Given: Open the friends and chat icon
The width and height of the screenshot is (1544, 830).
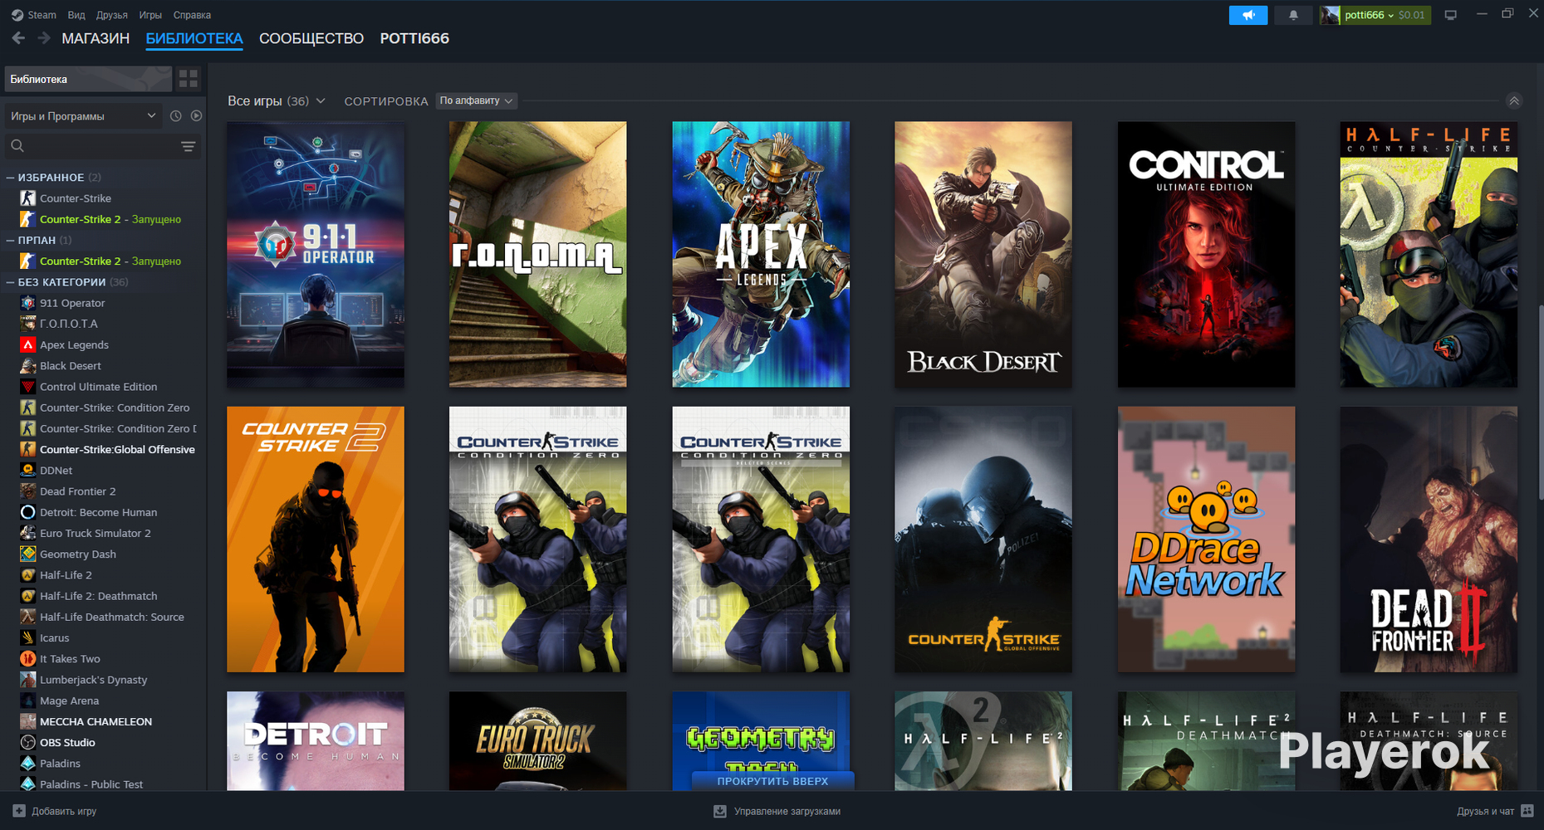Looking at the screenshot, I should (1527, 811).
